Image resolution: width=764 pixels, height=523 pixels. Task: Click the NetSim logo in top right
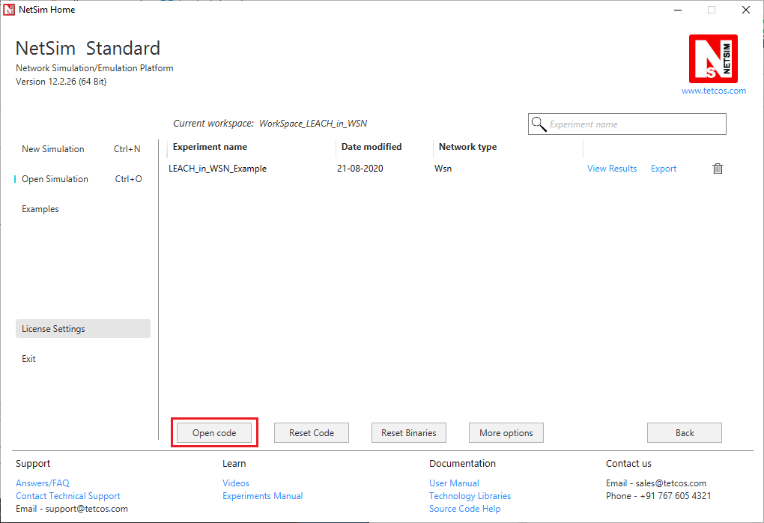point(713,59)
